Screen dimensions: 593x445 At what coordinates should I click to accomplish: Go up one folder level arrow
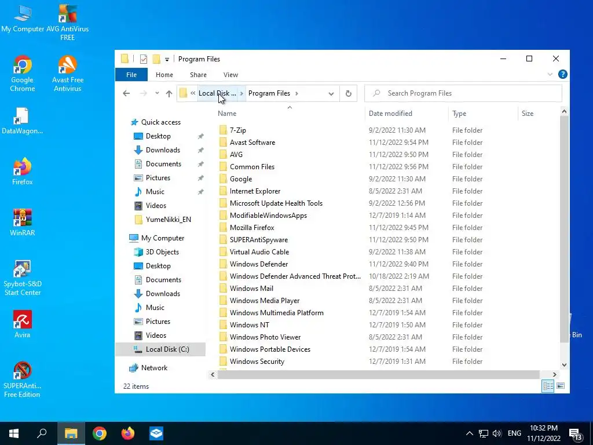pos(169,93)
